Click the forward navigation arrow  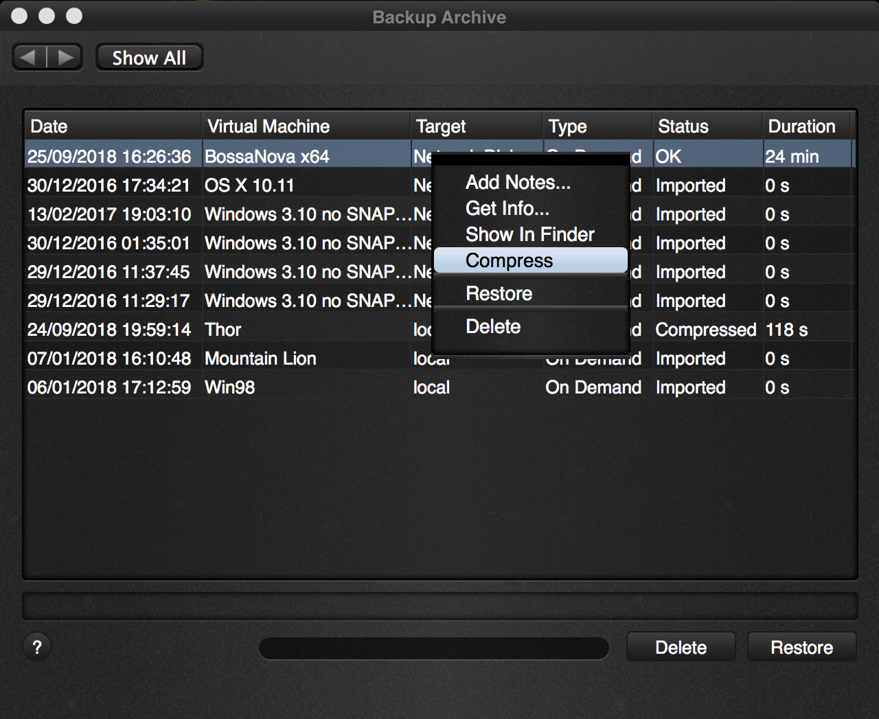point(65,57)
